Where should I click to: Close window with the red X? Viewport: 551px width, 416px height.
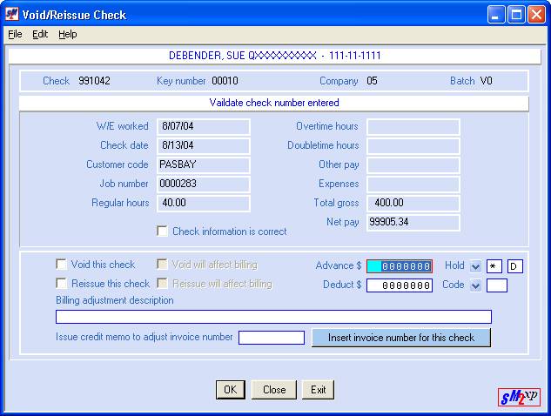click(536, 15)
